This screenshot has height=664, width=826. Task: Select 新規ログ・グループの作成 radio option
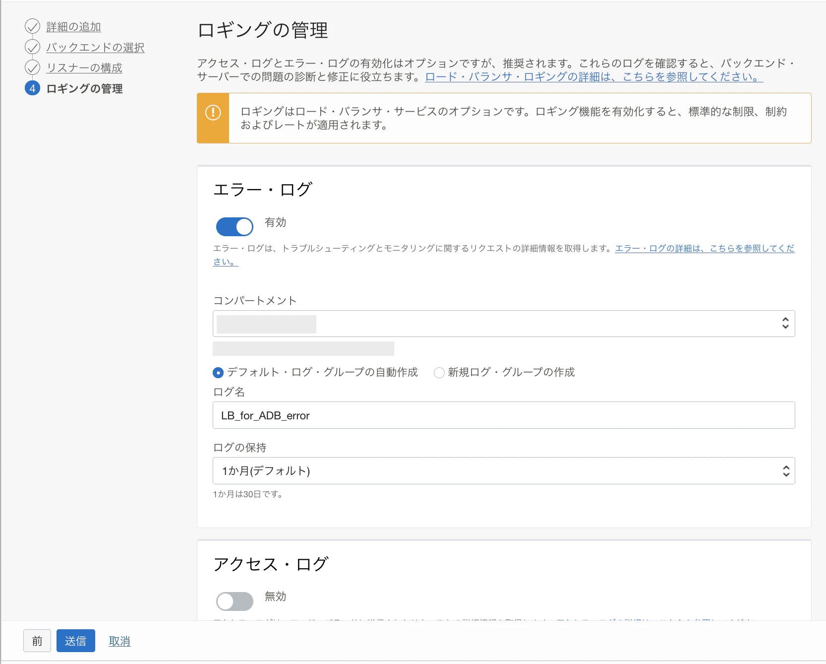pyautogui.click(x=439, y=373)
